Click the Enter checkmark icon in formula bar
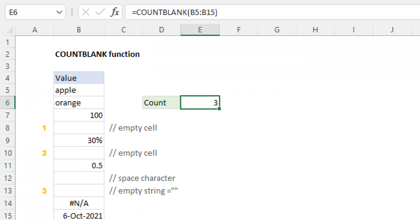420x220 pixels. [100, 13]
